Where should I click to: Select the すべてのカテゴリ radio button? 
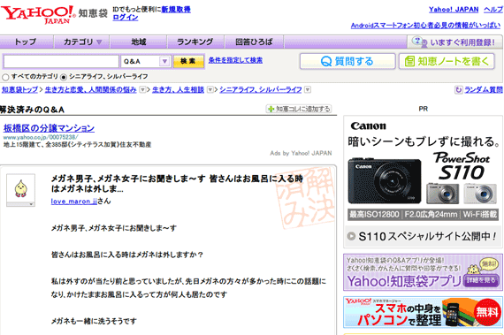point(5,78)
